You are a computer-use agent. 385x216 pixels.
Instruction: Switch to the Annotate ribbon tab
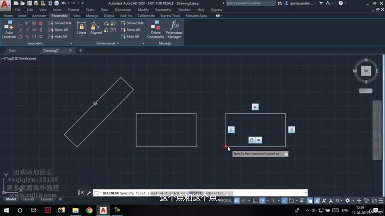pyautogui.click(x=39, y=16)
